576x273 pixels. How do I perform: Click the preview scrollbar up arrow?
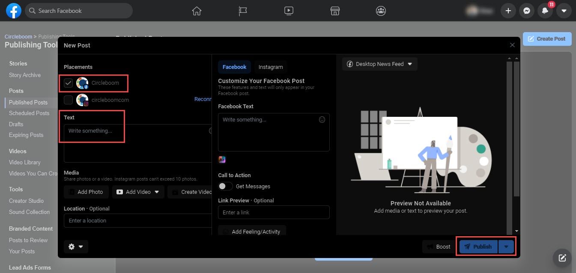[x=516, y=58]
